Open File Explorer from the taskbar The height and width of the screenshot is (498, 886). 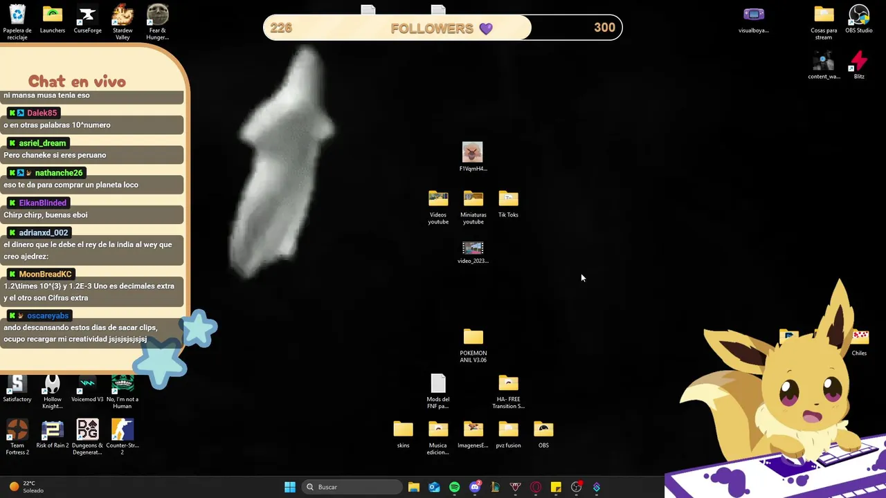click(414, 487)
